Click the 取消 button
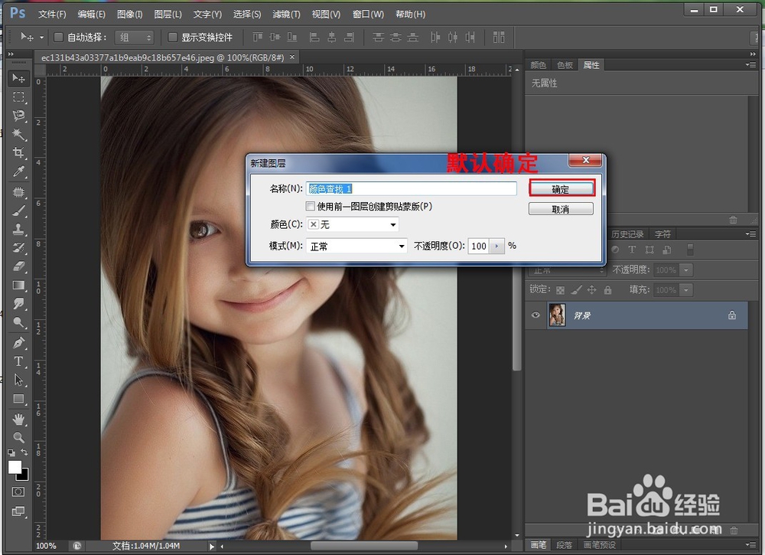 pos(561,209)
